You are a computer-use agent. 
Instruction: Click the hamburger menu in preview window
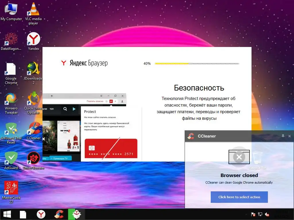101,96
